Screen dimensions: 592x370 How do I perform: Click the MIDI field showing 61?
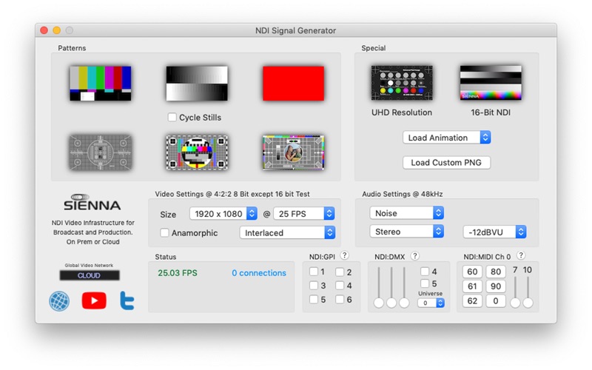click(472, 286)
